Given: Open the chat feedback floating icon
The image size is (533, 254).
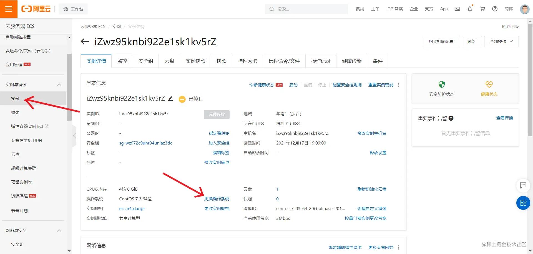Looking at the screenshot, I should [x=523, y=185].
